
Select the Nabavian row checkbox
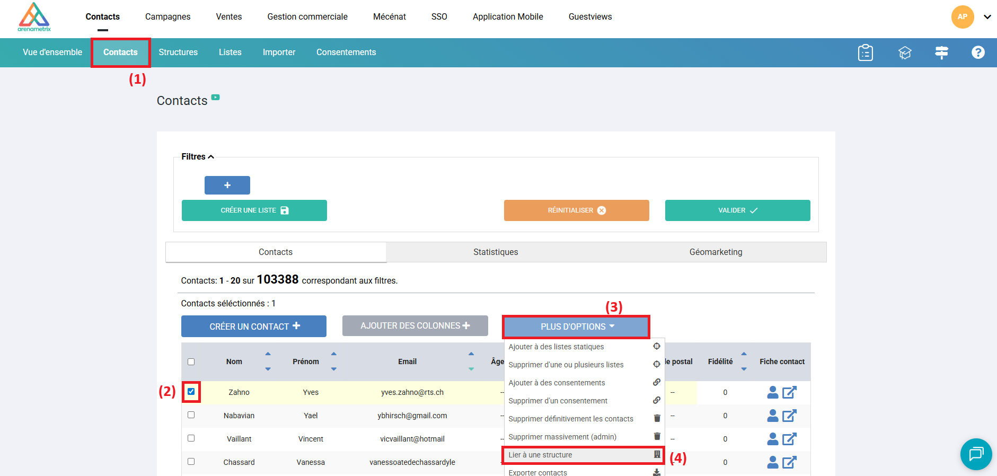[x=191, y=415]
